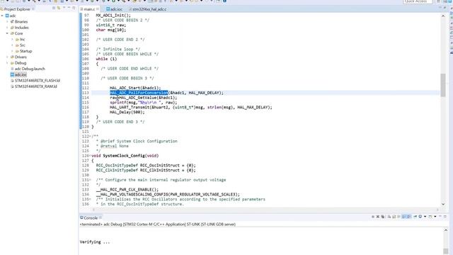The width and height of the screenshot is (453, 255).
Task: Fold the comment at line 131
Action: click(90, 180)
